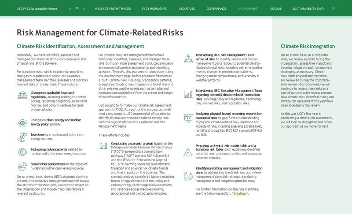This screenshot has width=352, height=214.
Task: Click the UEC FY23 Sustainability Report title
Action: [x=37, y=9]
